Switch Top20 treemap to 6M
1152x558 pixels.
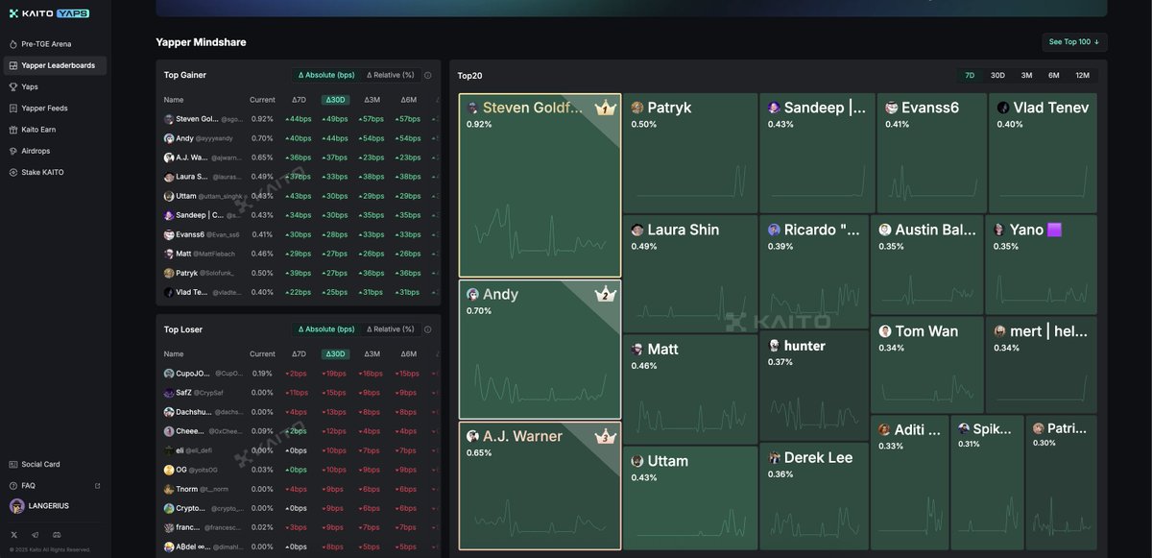click(1054, 75)
